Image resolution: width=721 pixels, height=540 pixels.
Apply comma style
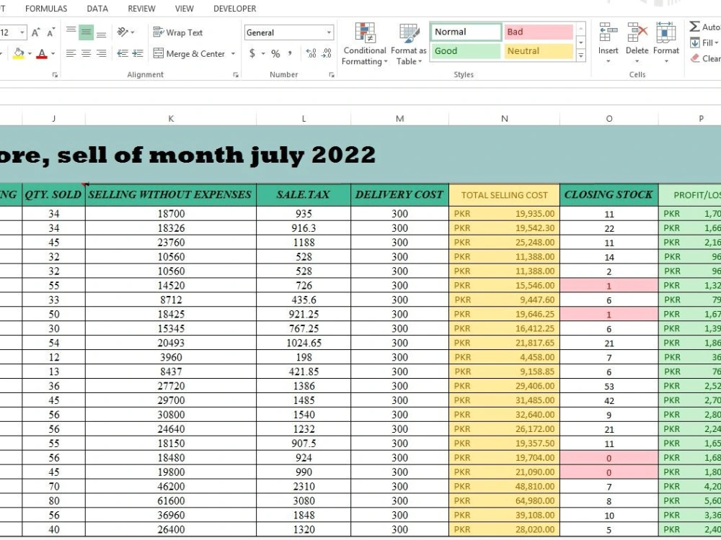(290, 54)
